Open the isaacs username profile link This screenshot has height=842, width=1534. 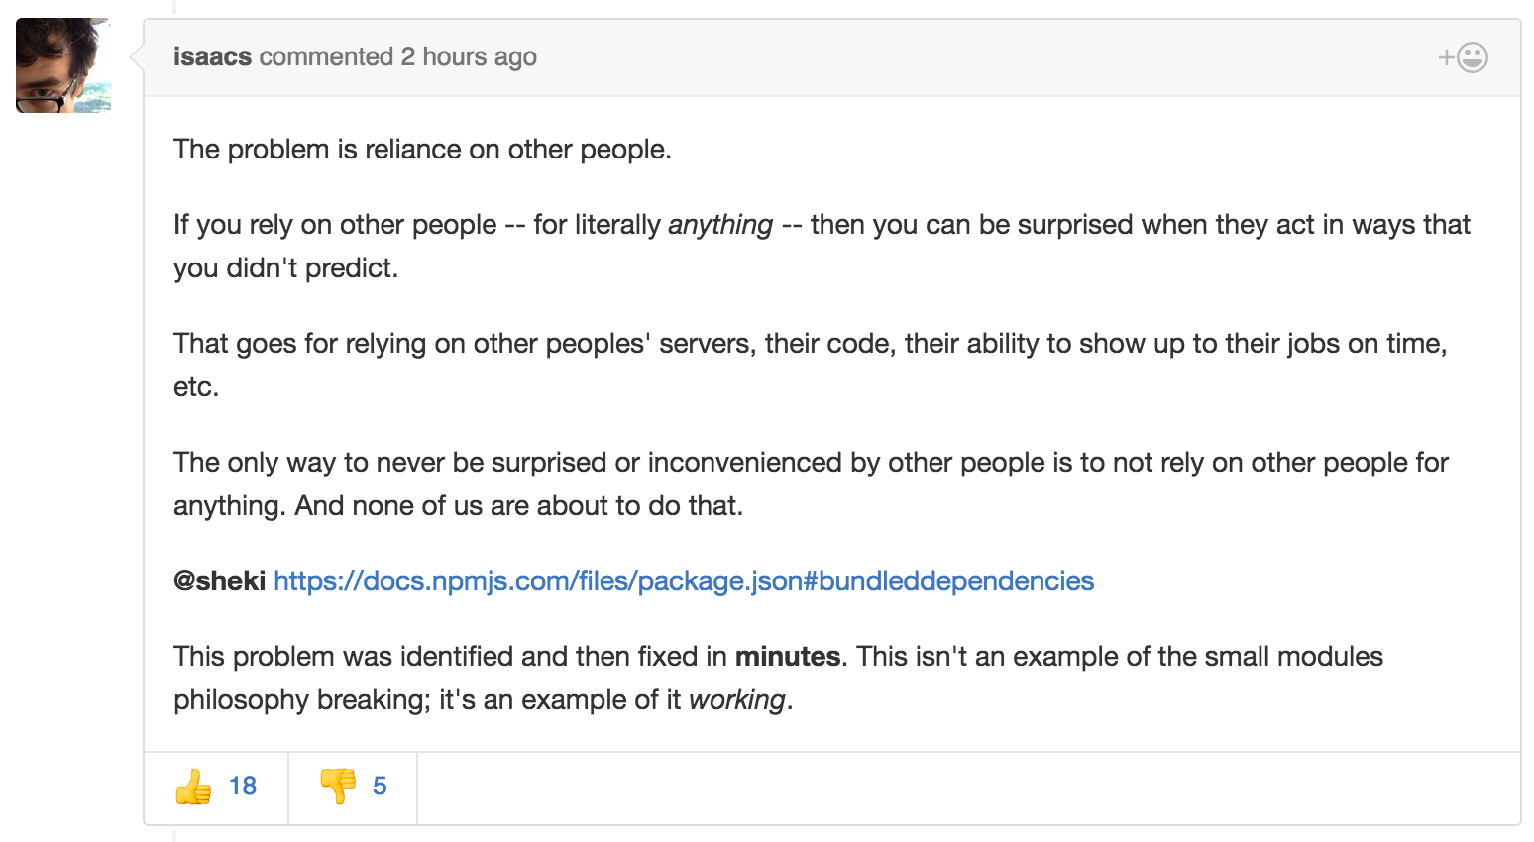coord(212,57)
